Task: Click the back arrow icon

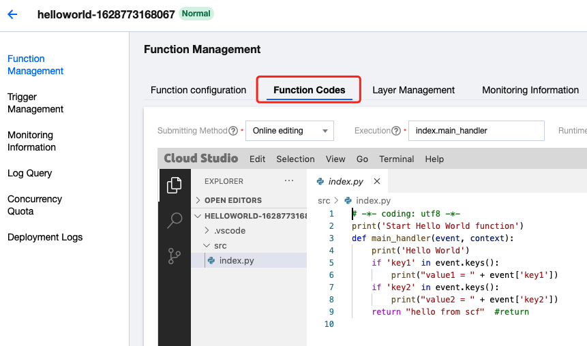Action: [12, 14]
